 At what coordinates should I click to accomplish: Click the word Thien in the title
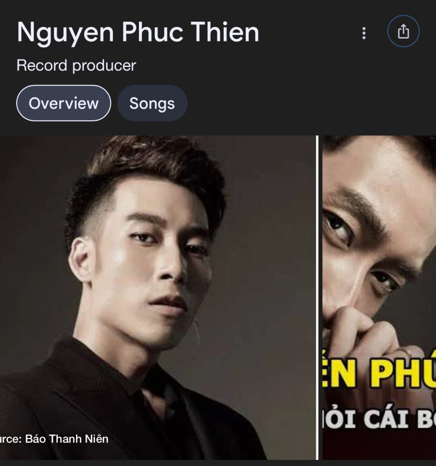coord(225,32)
